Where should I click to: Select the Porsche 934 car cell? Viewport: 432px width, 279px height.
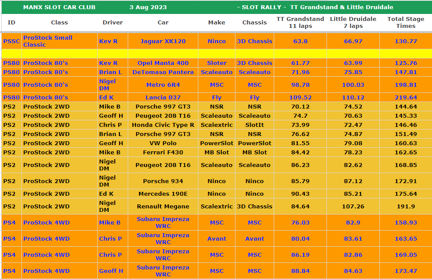[163, 181]
